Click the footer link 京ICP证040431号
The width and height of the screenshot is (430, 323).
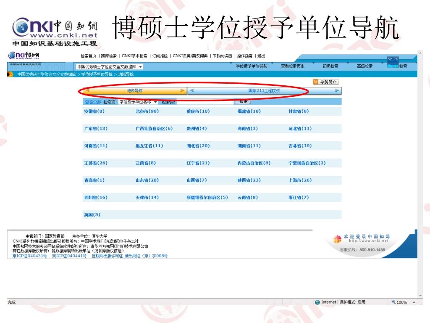pyautogui.click(x=30, y=256)
